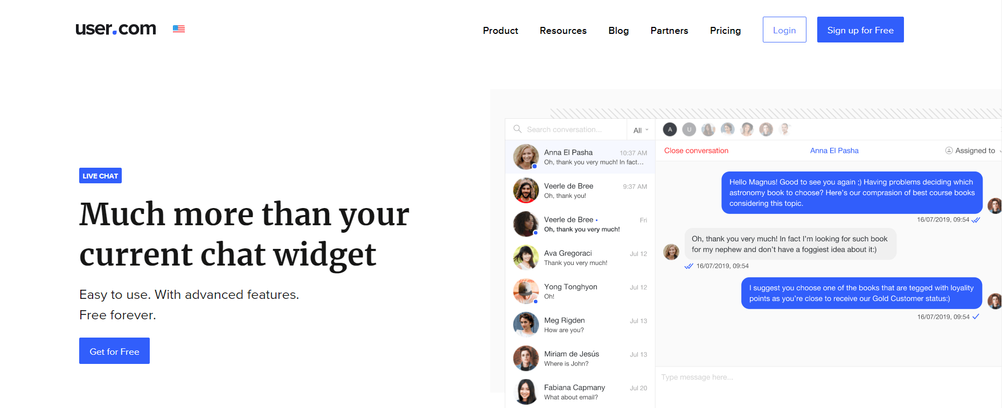Screen dimensions: 1002x408
Task: Click the Search conversation input field
Action: (x=572, y=130)
